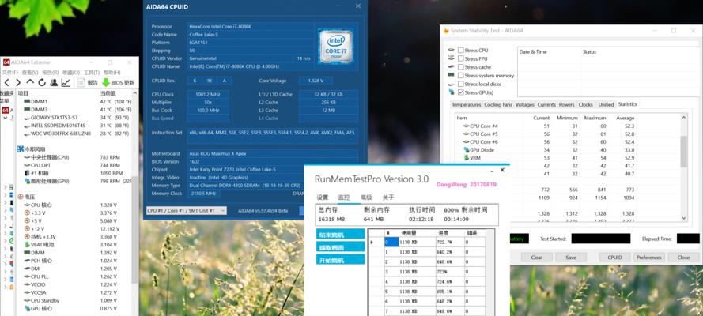Screen dimensions: 703x316
Task: Click the 撷取画面 capture button
Action: click(340, 247)
